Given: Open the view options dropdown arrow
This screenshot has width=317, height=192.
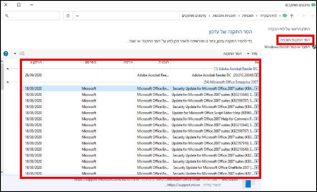Looking at the screenshot, I should click(x=15, y=54).
